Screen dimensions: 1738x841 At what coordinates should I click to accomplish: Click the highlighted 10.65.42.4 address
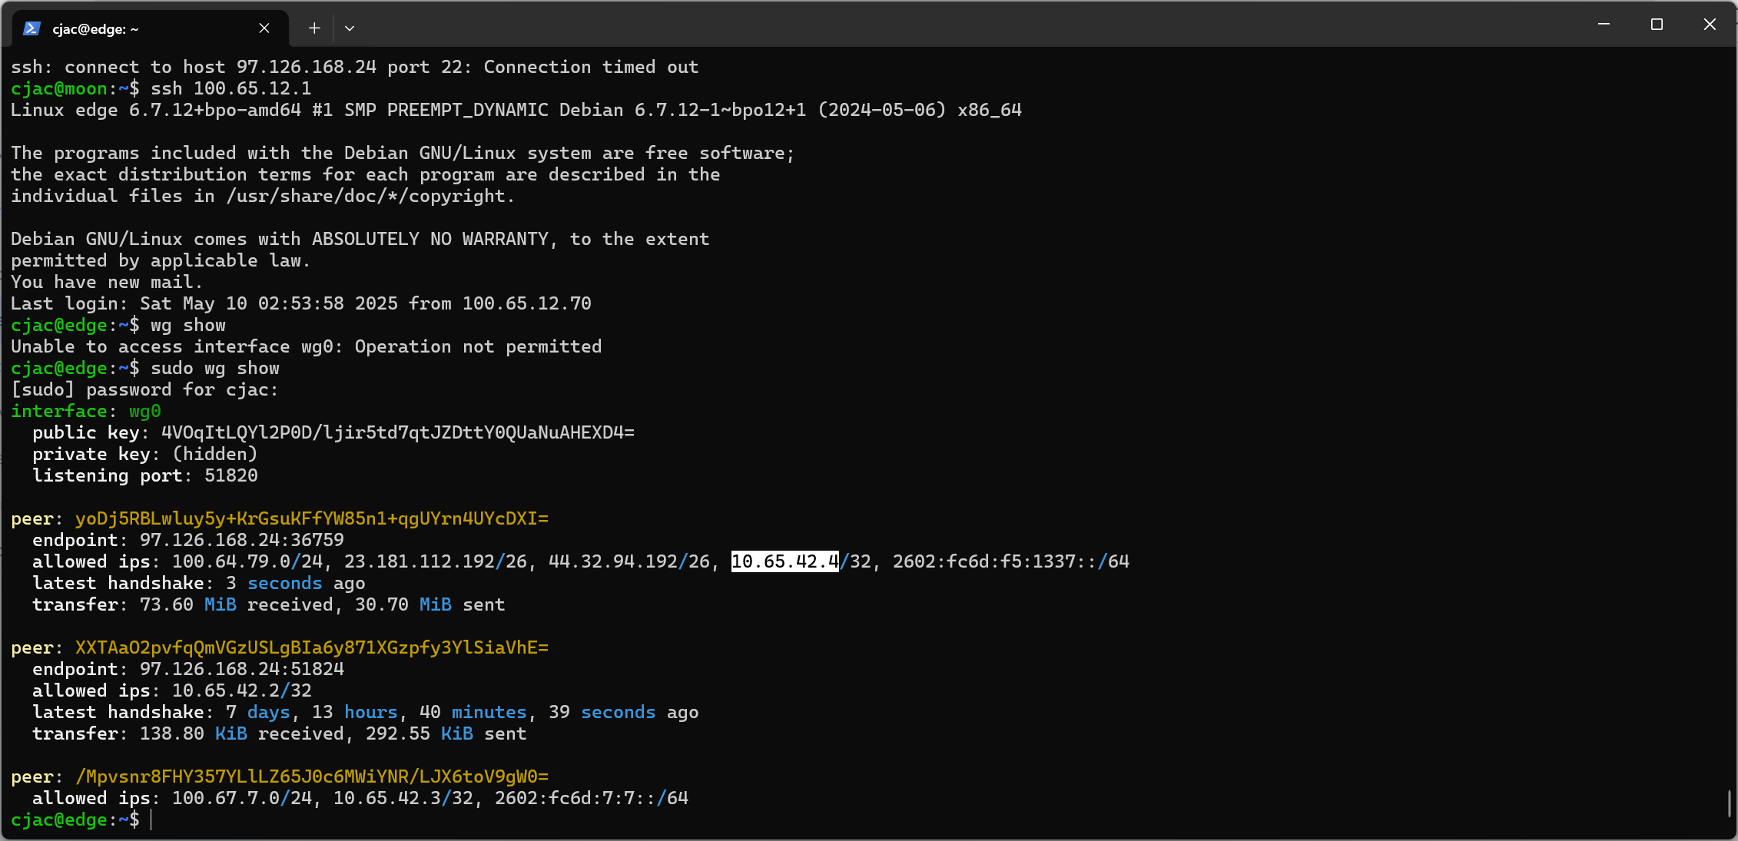click(x=784, y=561)
